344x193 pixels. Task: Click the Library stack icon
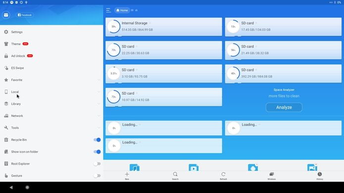pos(6,104)
